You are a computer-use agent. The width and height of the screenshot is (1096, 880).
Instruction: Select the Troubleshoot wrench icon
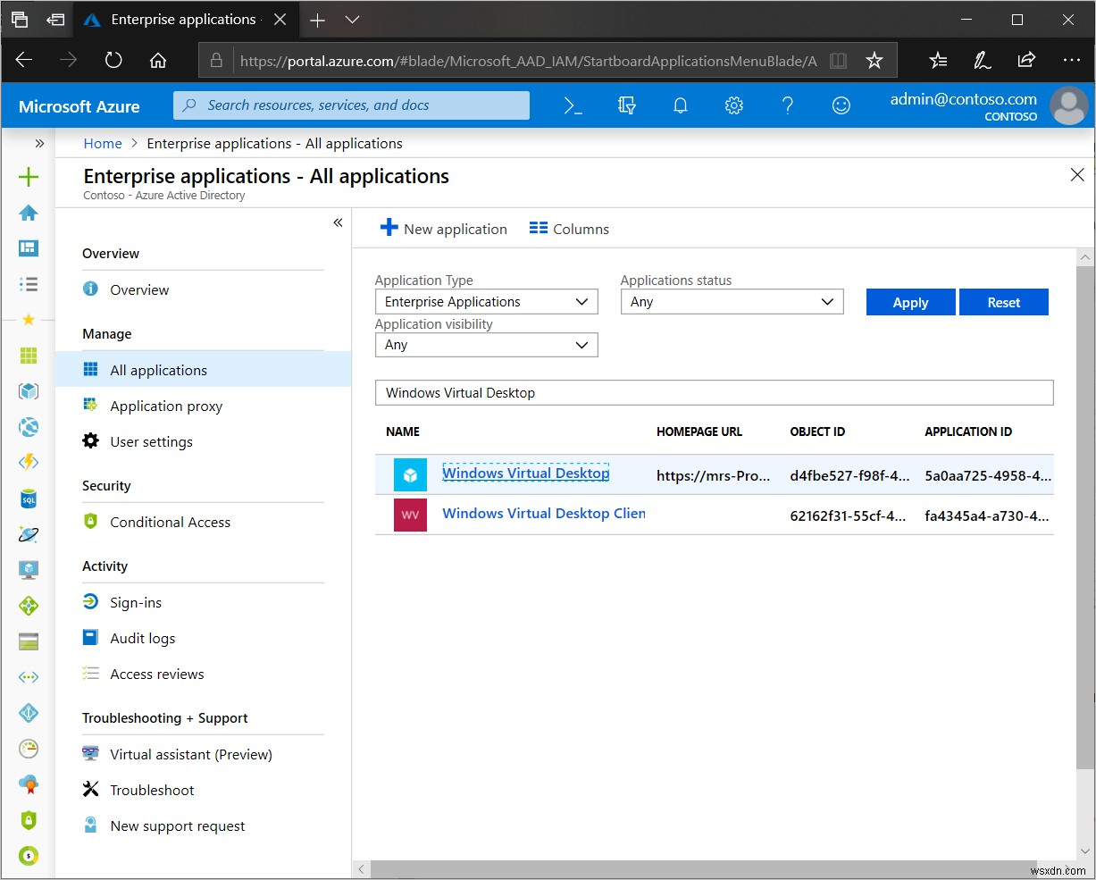90,790
